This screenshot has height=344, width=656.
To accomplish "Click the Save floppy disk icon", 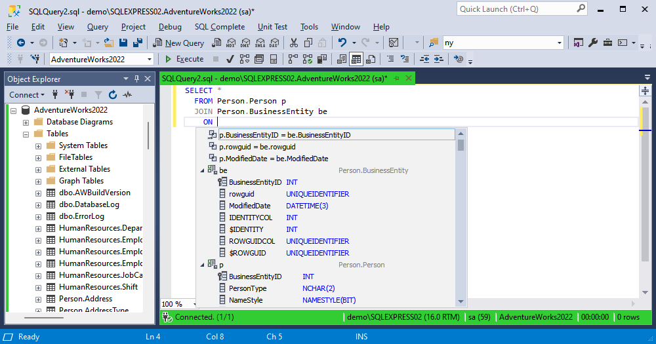I will tap(123, 43).
